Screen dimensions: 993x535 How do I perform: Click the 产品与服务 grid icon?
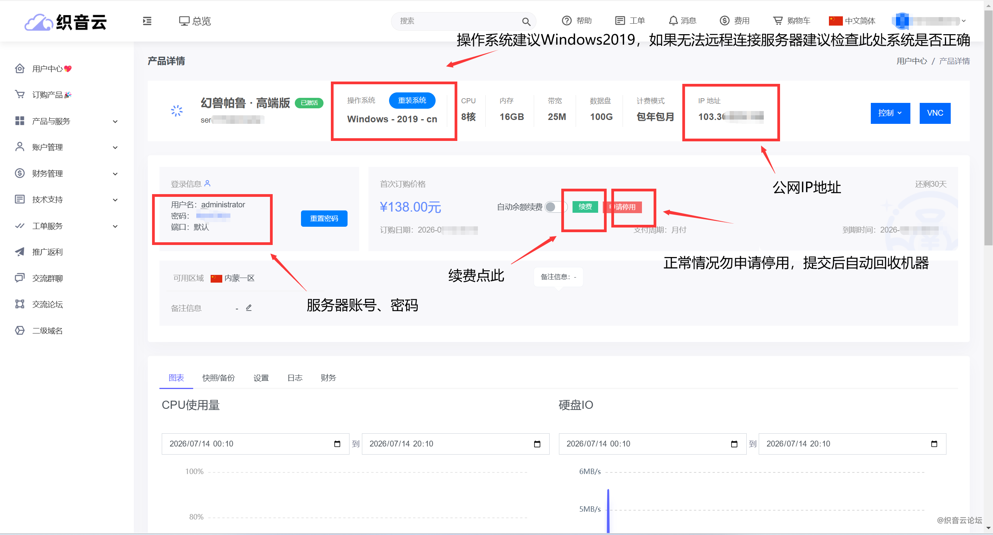tap(20, 121)
